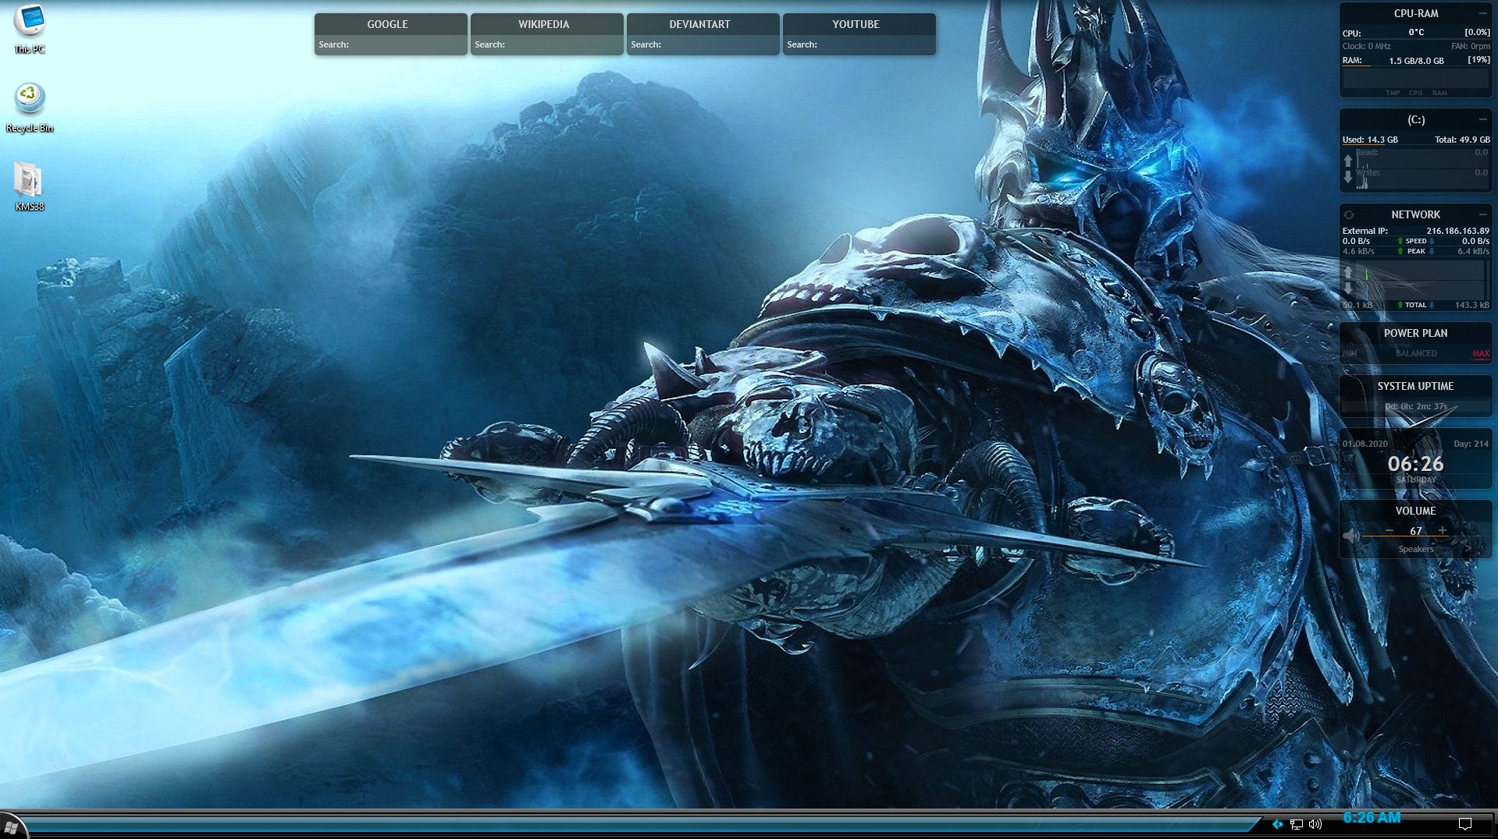The height and width of the screenshot is (839, 1498).
Task: Click the Used: 14.3 GB text
Action: [1370, 140]
